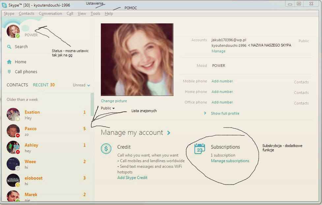322x205 pixels.
Task: Click Add Skype Credit link
Action: [132, 178]
